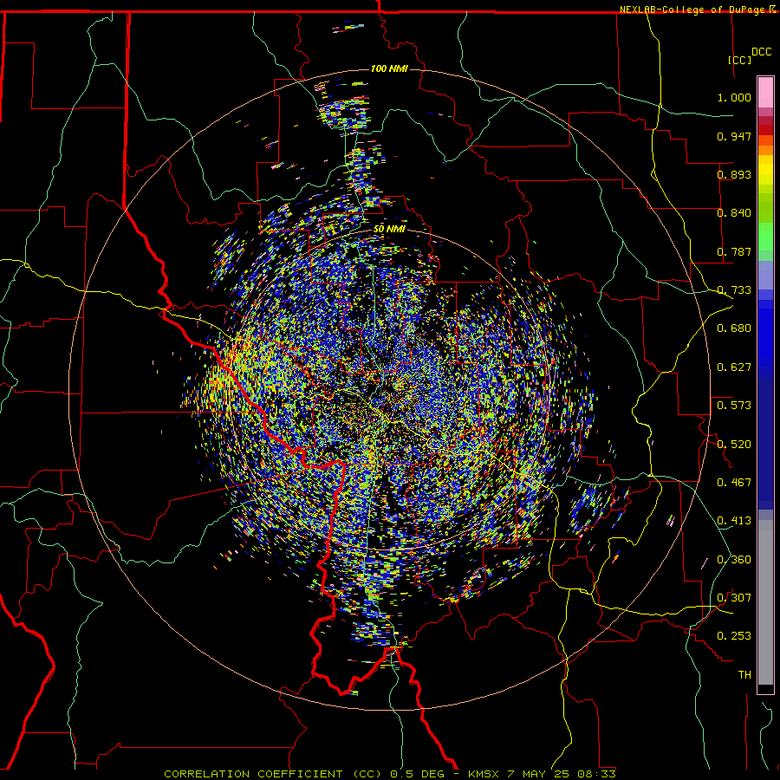Click the 0.840 scale value
Viewport: 780px width, 780px height.
[734, 213]
